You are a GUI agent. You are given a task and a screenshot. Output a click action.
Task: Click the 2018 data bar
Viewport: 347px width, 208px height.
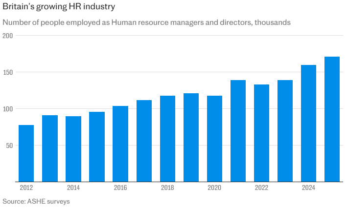(x=167, y=139)
